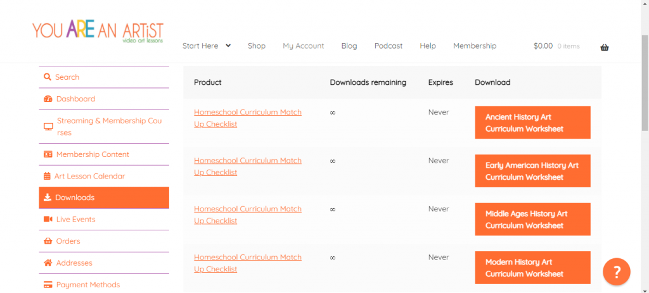The width and height of the screenshot is (649, 293).
Task: Download Ancient History Art Curriculum Worksheet
Action: point(532,123)
